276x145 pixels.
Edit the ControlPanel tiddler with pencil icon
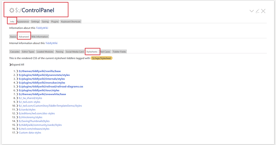click(x=257, y=11)
